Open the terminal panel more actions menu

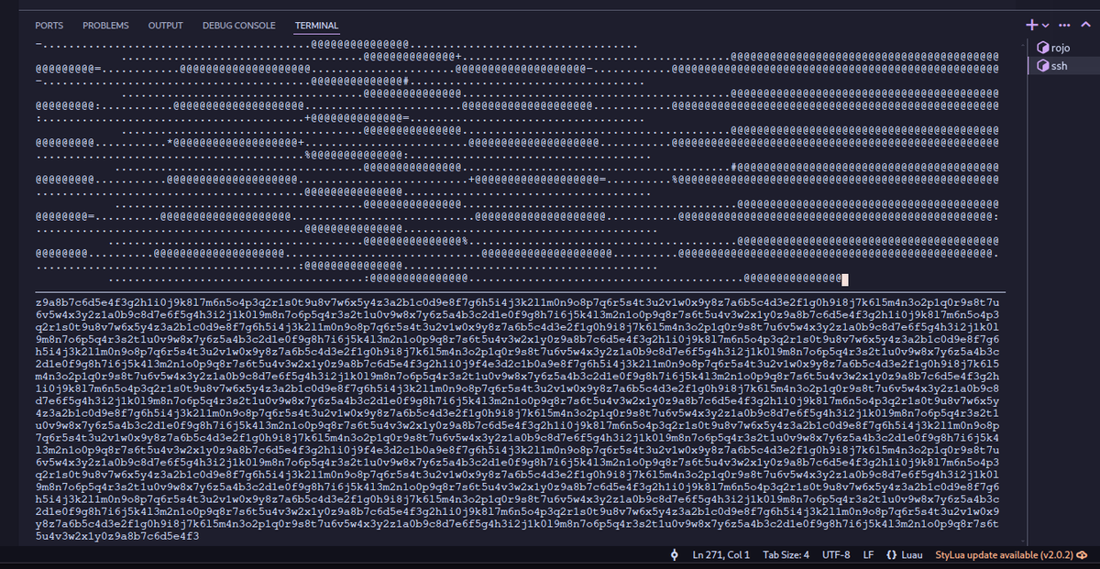[x=1064, y=24]
